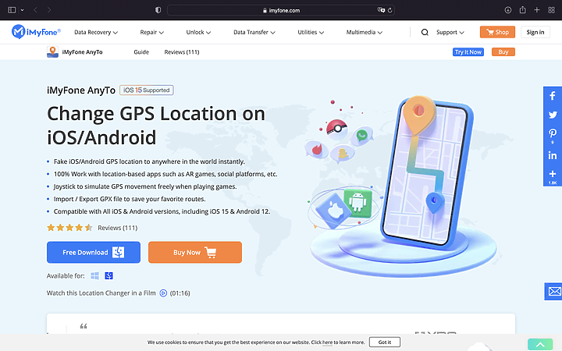Open Safari share sheet
This screenshot has width=562, height=351.
coord(522,9)
